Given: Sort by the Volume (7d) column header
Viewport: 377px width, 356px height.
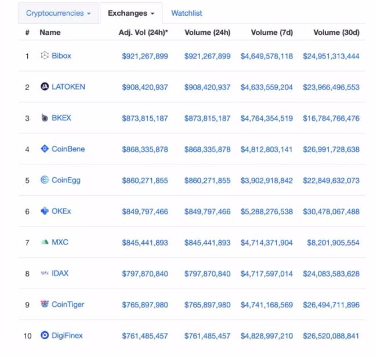Looking at the screenshot, I should pyautogui.click(x=272, y=33).
